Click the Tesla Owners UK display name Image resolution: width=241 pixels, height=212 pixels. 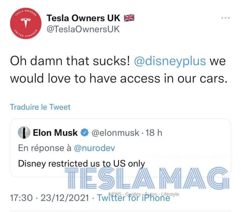coord(84,18)
